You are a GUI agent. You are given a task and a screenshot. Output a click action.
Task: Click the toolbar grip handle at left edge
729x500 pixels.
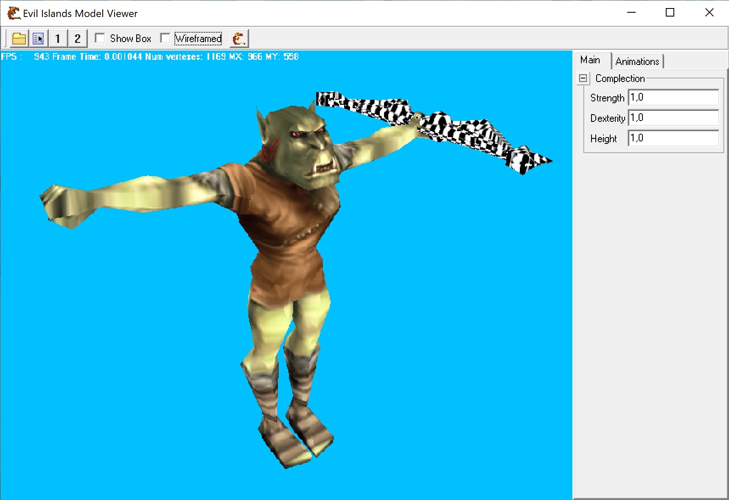[x=5, y=39]
